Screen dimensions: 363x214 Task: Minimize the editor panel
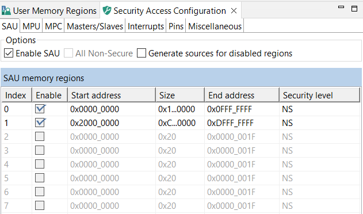(341, 7)
